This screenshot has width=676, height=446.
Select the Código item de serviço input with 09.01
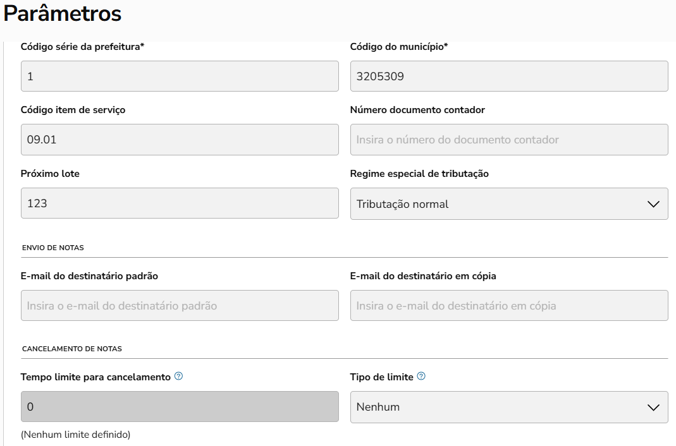point(180,140)
